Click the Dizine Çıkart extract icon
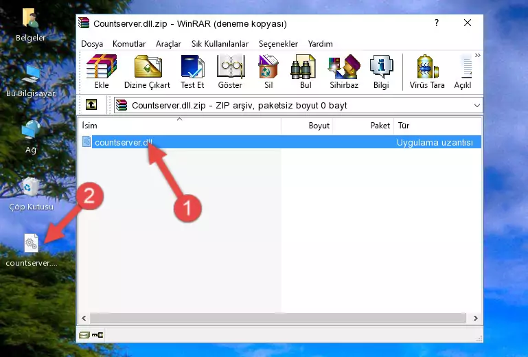This screenshot has height=357, width=528. (x=147, y=71)
